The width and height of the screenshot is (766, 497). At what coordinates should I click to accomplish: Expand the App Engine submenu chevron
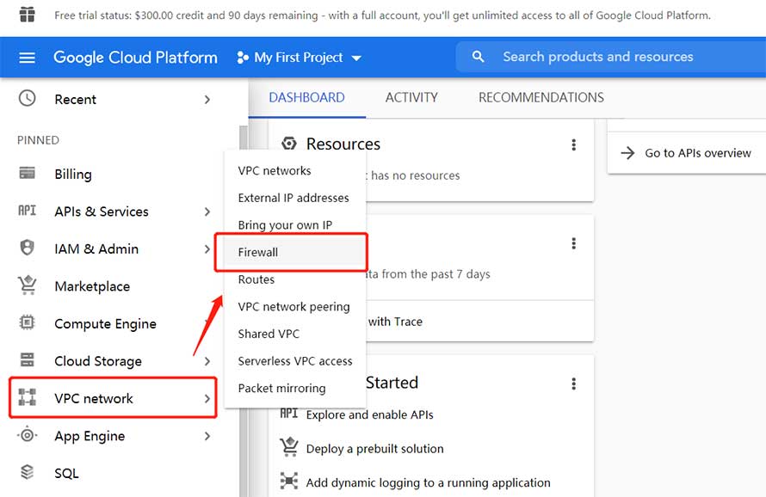(207, 436)
